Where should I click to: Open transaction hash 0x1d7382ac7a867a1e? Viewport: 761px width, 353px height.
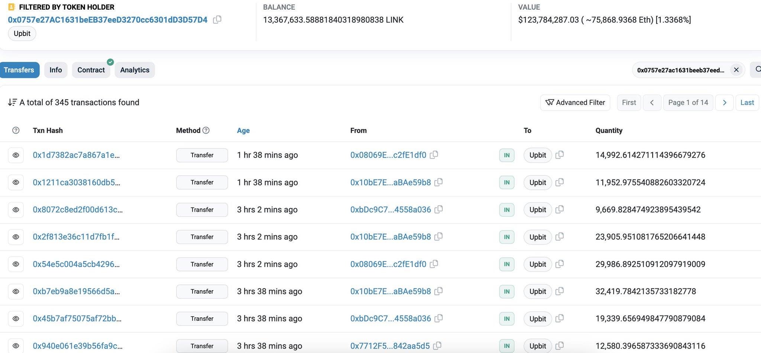(76, 155)
